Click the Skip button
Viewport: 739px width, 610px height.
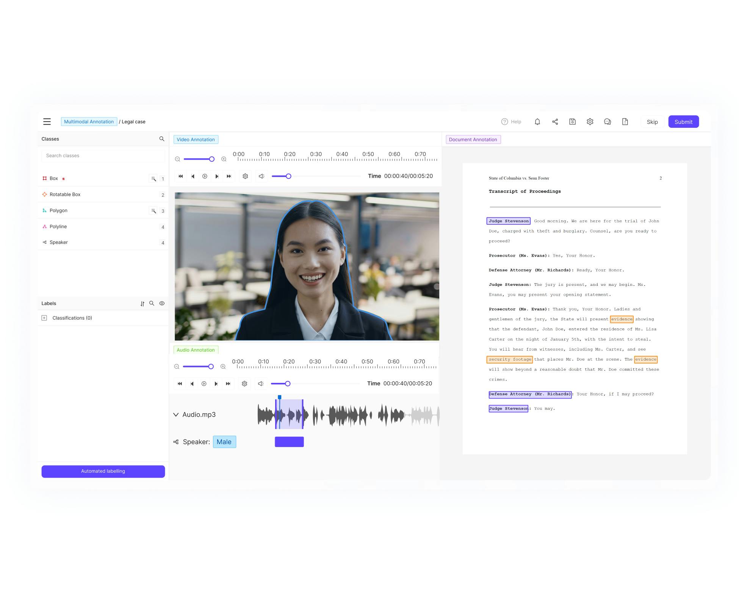(652, 122)
